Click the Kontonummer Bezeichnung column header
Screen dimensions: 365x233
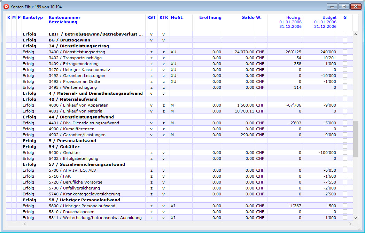click(64, 20)
